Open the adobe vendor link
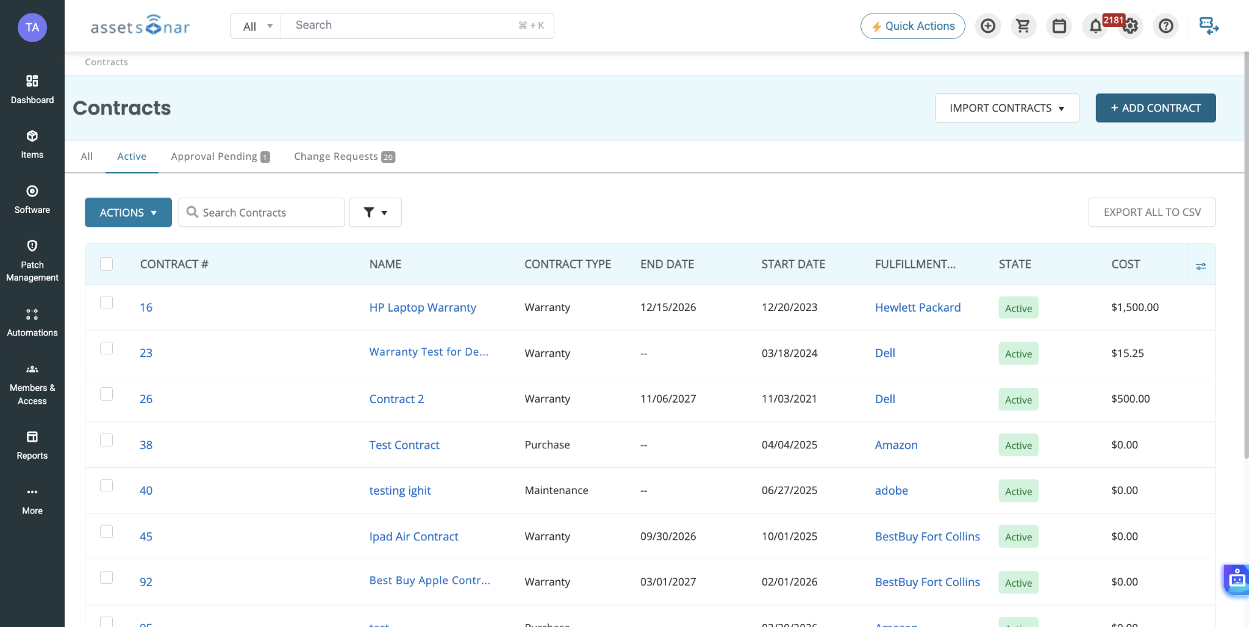This screenshot has width=1249, height=627. point(892,490)
